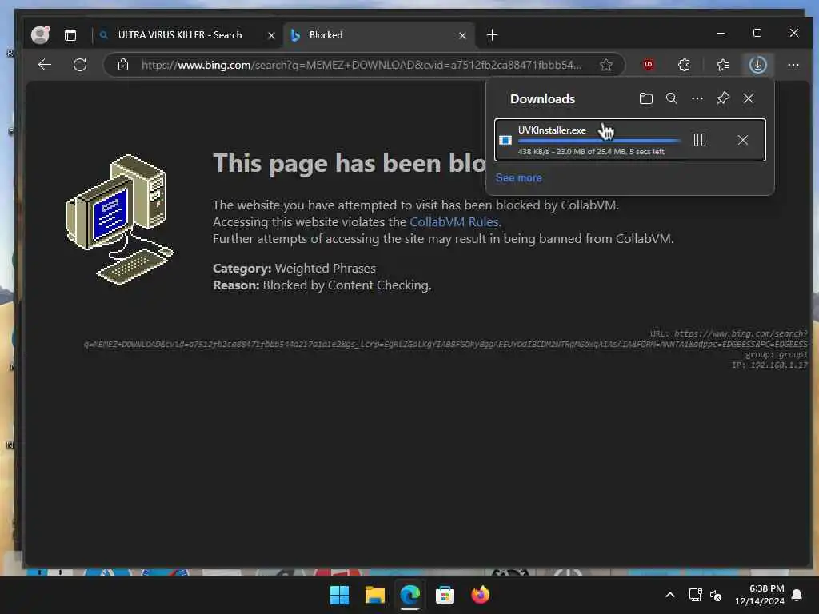Image resolution: width=819 pixels, height=614 pixels.
Task: Open the Edge profile avatar
Action: pos(40,35)
